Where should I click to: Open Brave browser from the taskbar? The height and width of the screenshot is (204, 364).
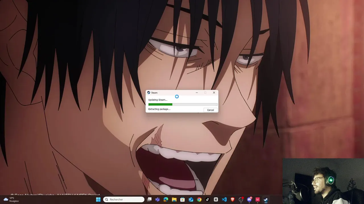(x=232, y=199)
